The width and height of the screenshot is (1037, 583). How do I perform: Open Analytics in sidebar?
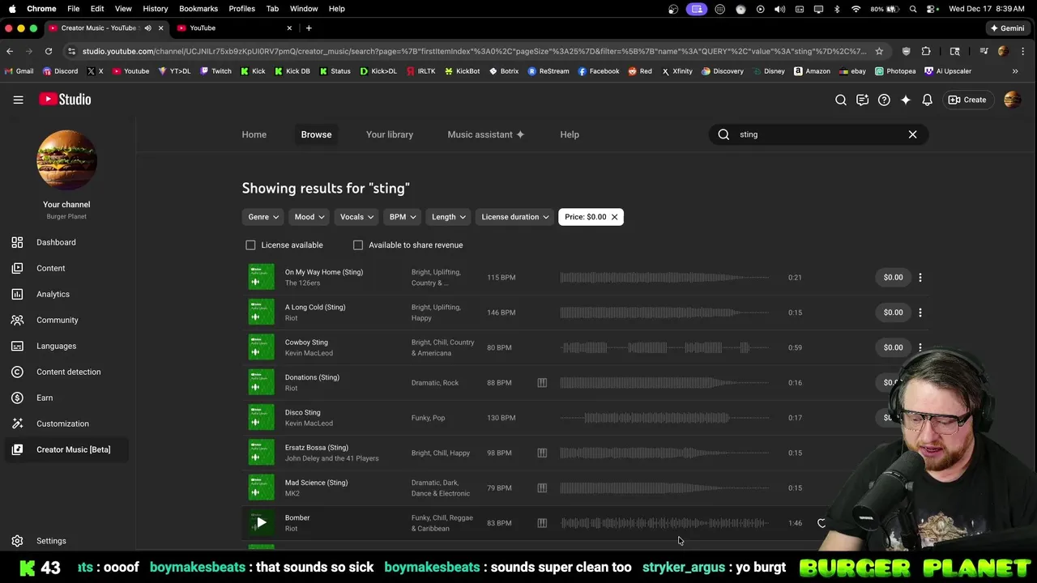[x=65, y=294]
